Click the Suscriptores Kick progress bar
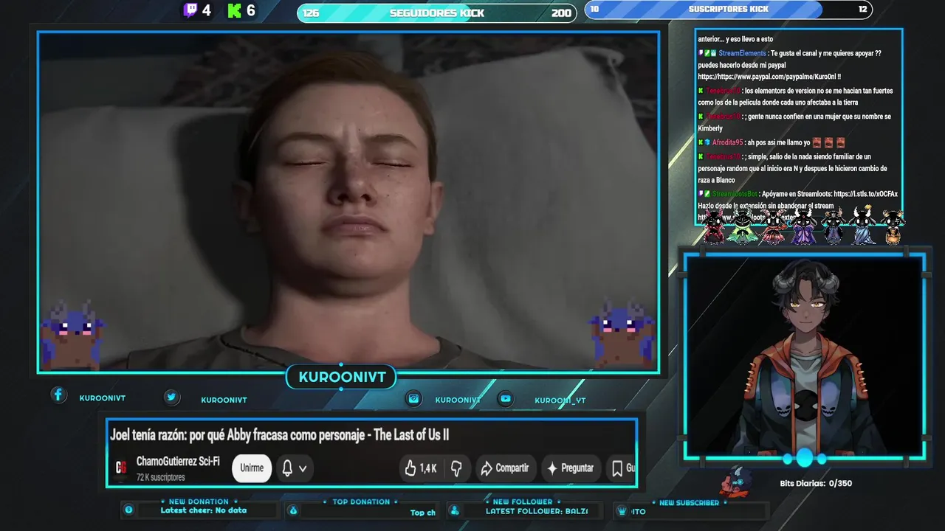The height and width of the screenshot is (531, 945). point(729,10)
